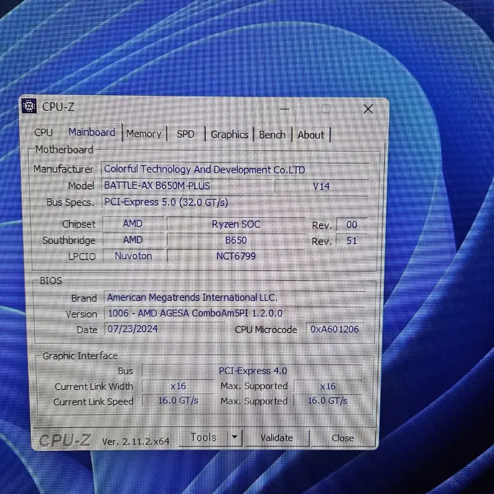Click the Southbridge vendor AMD field

pyautogui.click(x=133, y=240)
